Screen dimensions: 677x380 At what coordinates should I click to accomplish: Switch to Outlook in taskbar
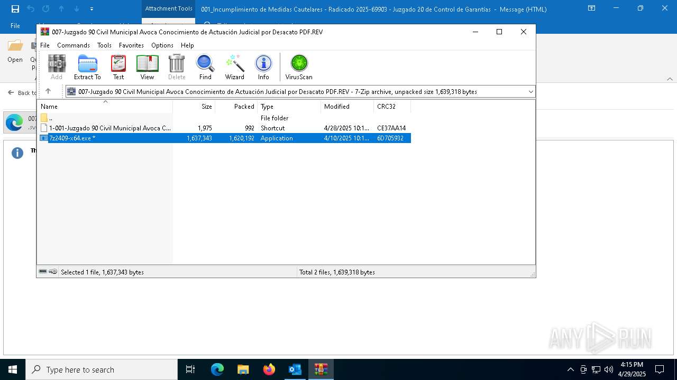coord(295,369)
